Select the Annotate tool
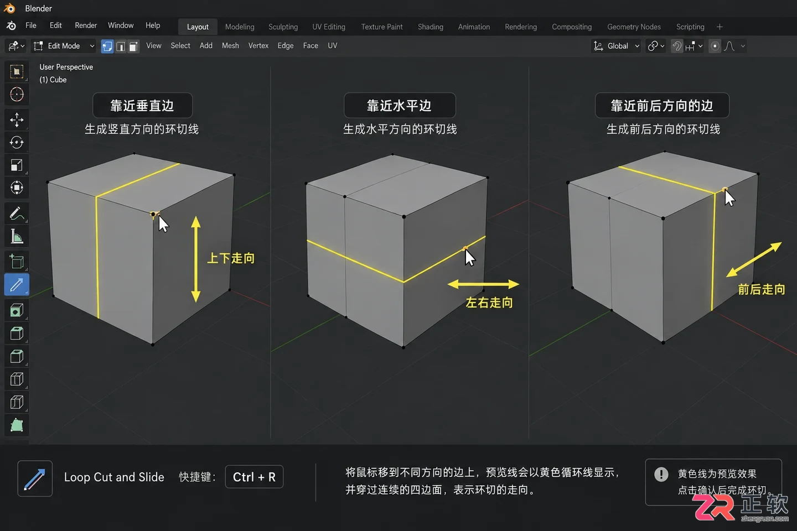Screen dimensions: 797x531 [x=17, y=213]
